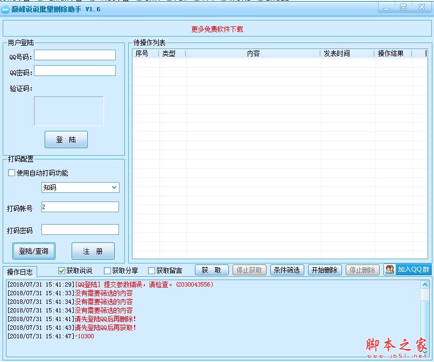Open the 知码 dropdown list

114,187
